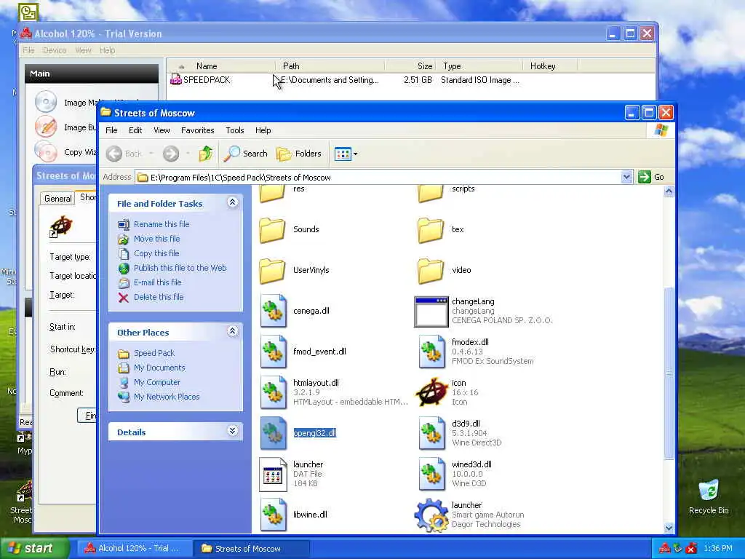
Task: Select the htmlayout.dll file icon
Action: coord(274,392)
